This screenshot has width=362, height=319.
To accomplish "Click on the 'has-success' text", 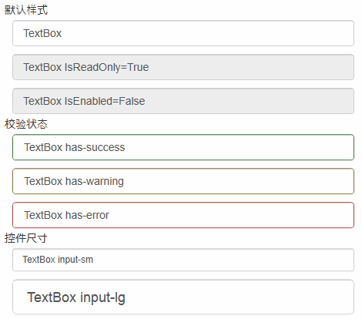I will click(96, 147).
